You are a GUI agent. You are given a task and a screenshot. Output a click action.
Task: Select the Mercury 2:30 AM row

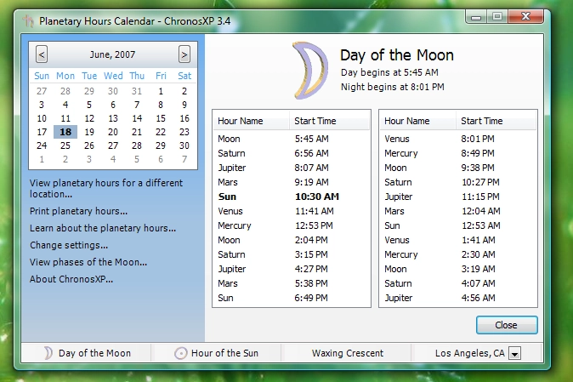click(x=458, y=254)
